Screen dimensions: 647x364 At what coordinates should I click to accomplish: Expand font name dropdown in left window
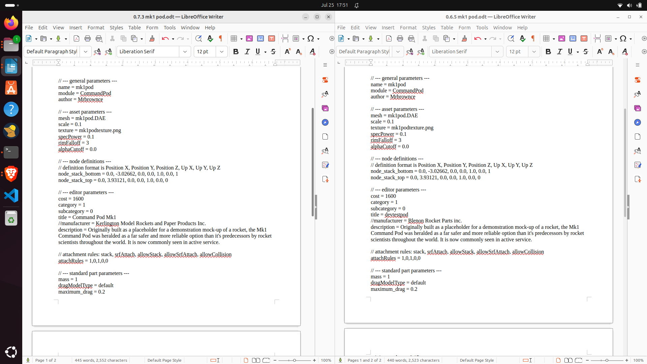(x=185, y=52)
